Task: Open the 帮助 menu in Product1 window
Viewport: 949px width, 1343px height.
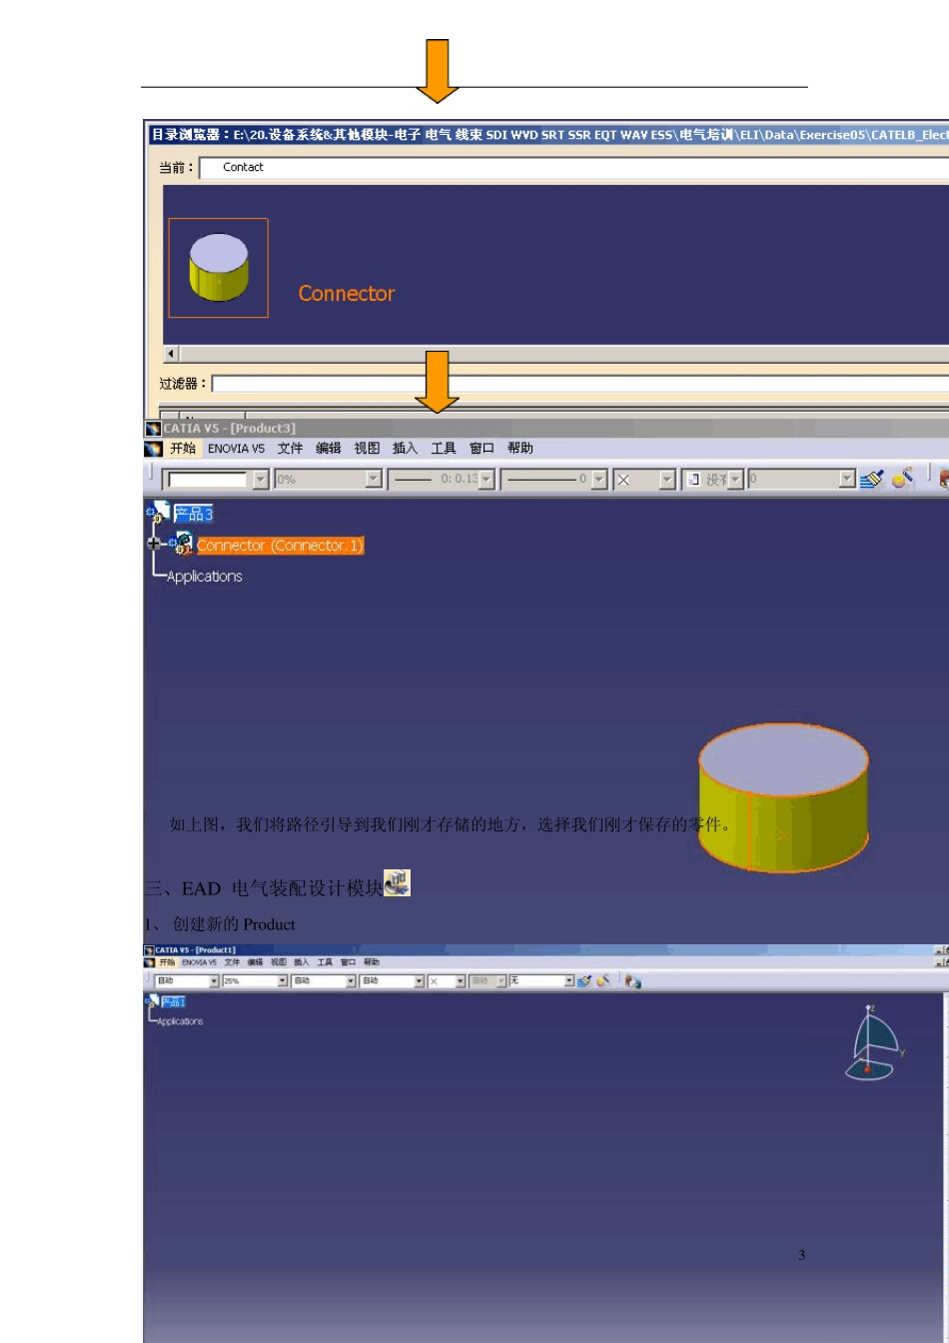Action: [371, 962]
